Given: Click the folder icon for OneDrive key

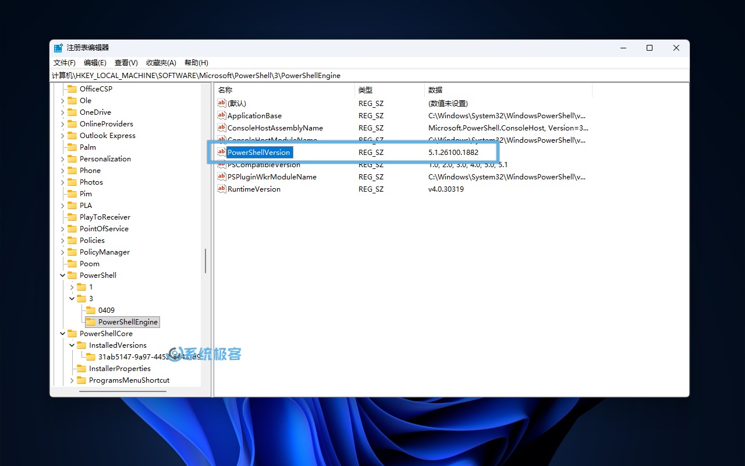Looking at the screenshot, I should coord(72,112).
